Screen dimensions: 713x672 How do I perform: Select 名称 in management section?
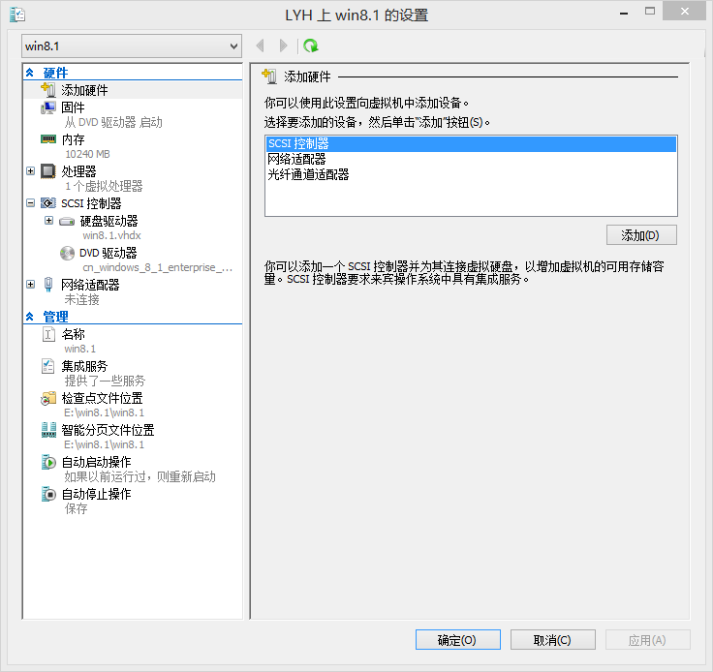point(73,334)
